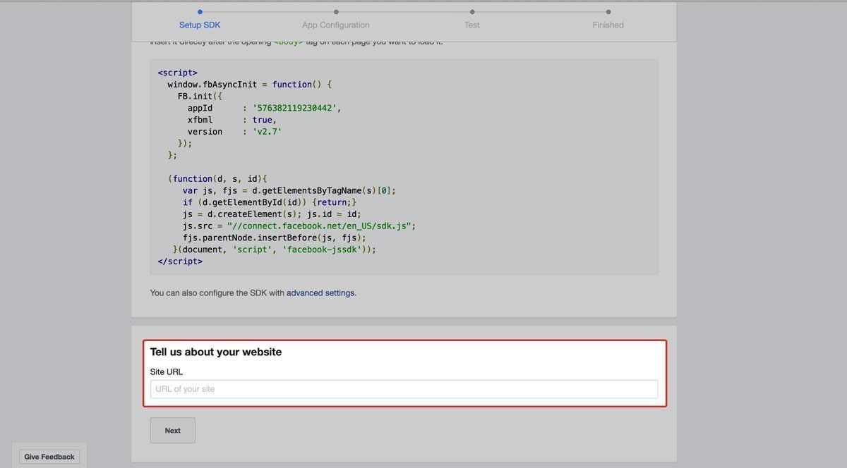Image resolution: width=847 pixels, height=468 pixels.
Task: Click the '(function(d, s, id){' code line
Action: [217, 179]
